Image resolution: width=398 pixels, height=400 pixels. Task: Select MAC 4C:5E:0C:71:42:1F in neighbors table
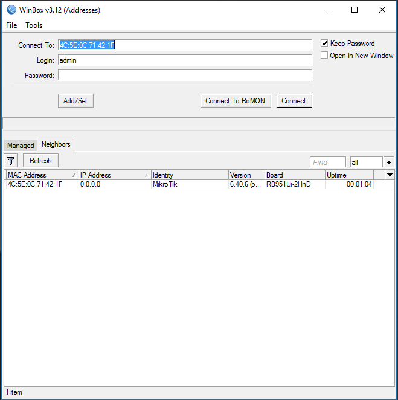click(x=42, y=184)
